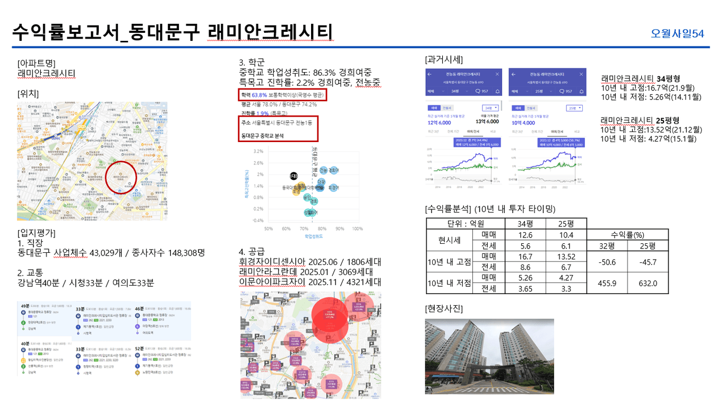Click the 10억 4,000 average price value

523,122
